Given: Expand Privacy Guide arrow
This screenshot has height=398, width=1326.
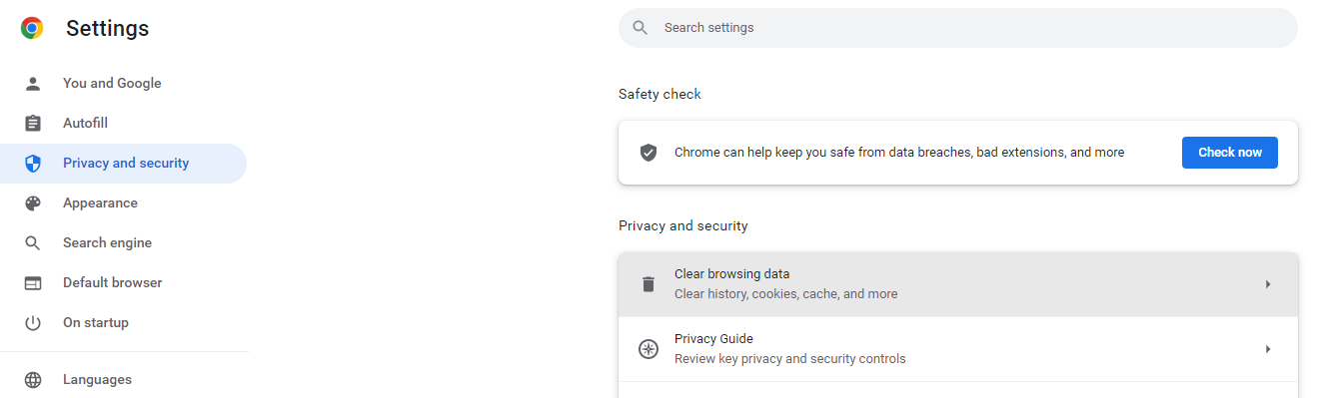Looking at the screenshot, I should [x=1268, y=349].
